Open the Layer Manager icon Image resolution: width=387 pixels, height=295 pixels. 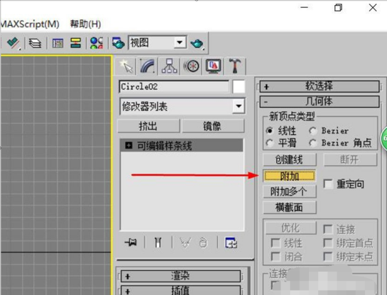[35, 43]
